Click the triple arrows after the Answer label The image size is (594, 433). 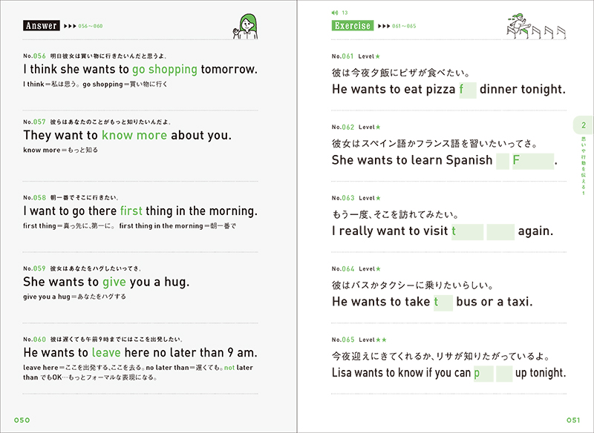[x=70, y=26]
